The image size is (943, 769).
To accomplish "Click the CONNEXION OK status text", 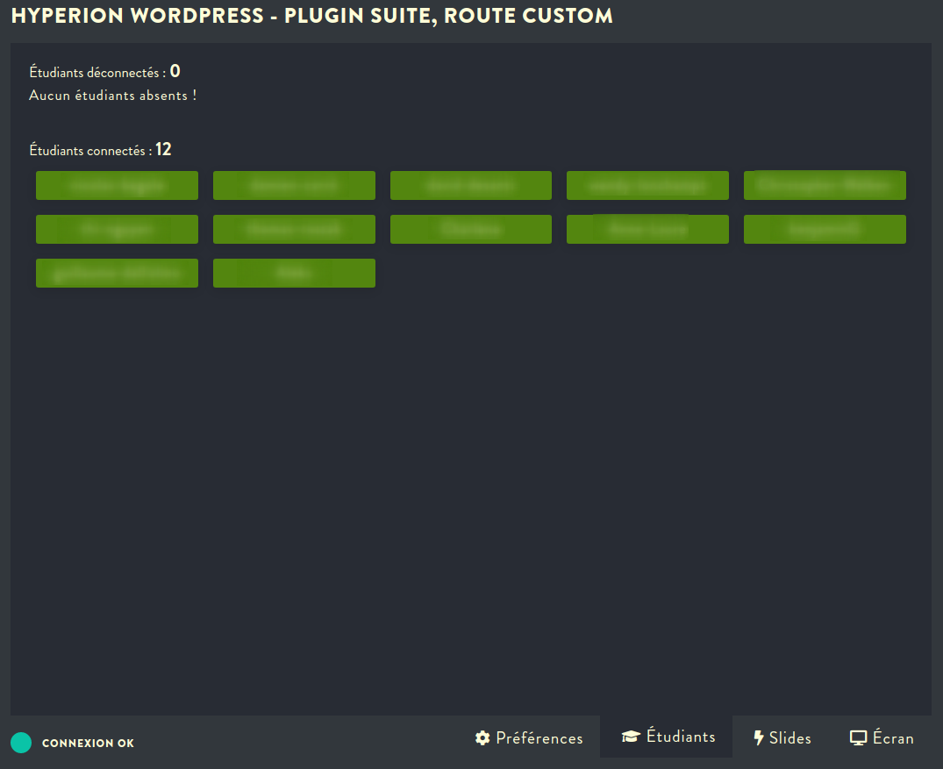I will (x=88, y=744).
